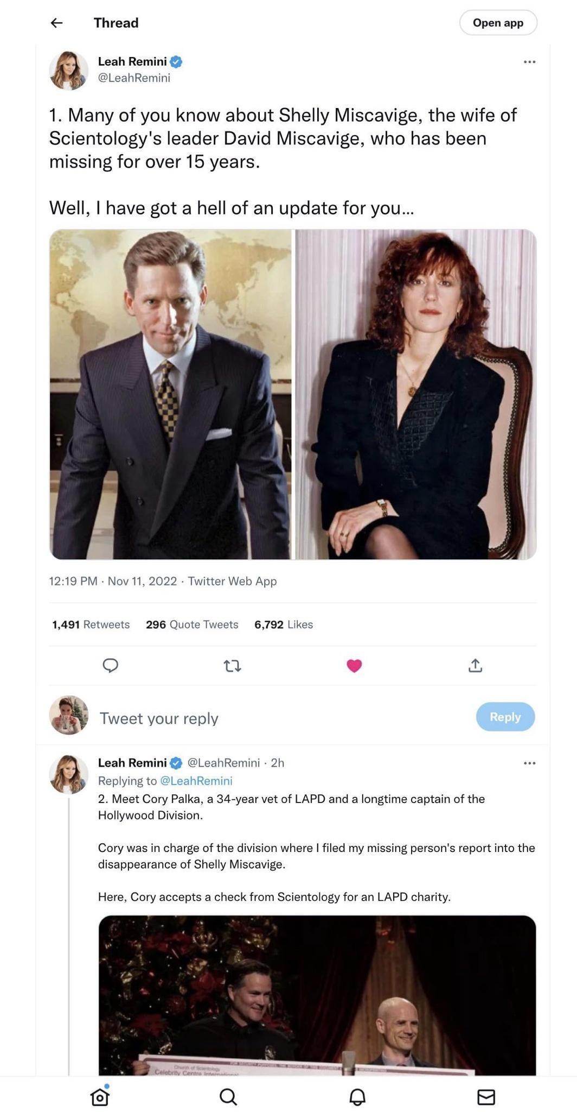The width and height of the screenshot is (577, 1112).
Task: Open the Search tab
Action: (x=228, y=1097)
